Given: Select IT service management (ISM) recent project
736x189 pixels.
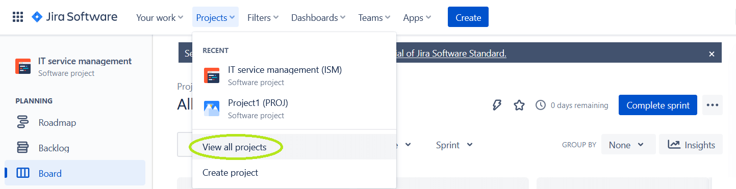Looking at the screenshot, I should [x=294, y=75].
